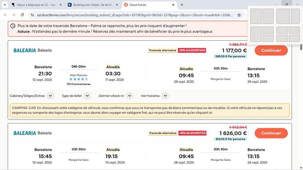This screenshot has width=303, height=170.
Task: Close the Direct Ferries tab
Action: click(x=173, y=5)
